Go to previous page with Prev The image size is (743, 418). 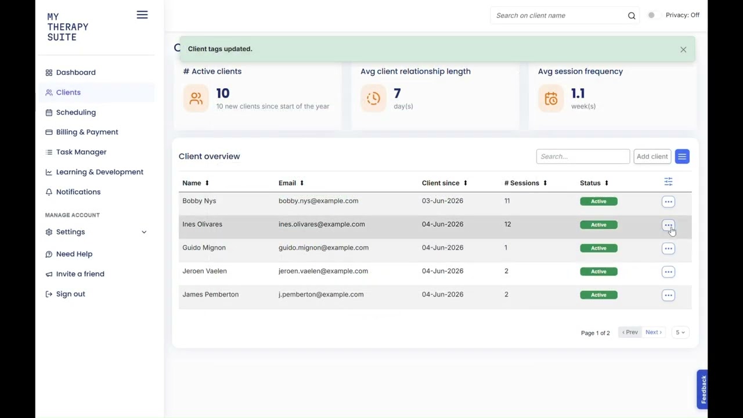pyautogui.click(x=630, y=333)
